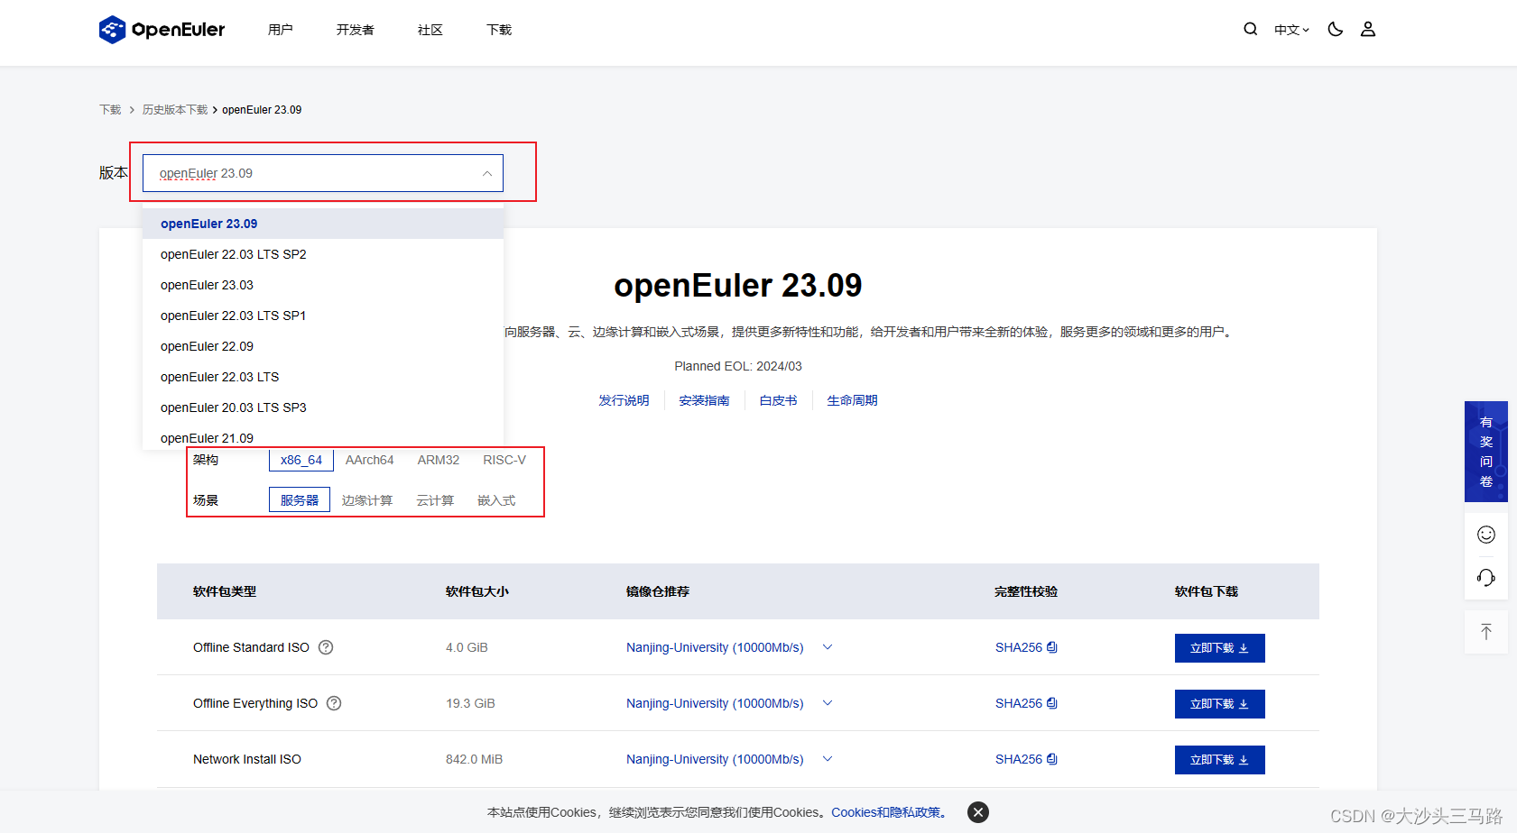Open 生命周期 link
Image resolution: width=1517 pixels, height=833 pixels.
tap(852, 400)
